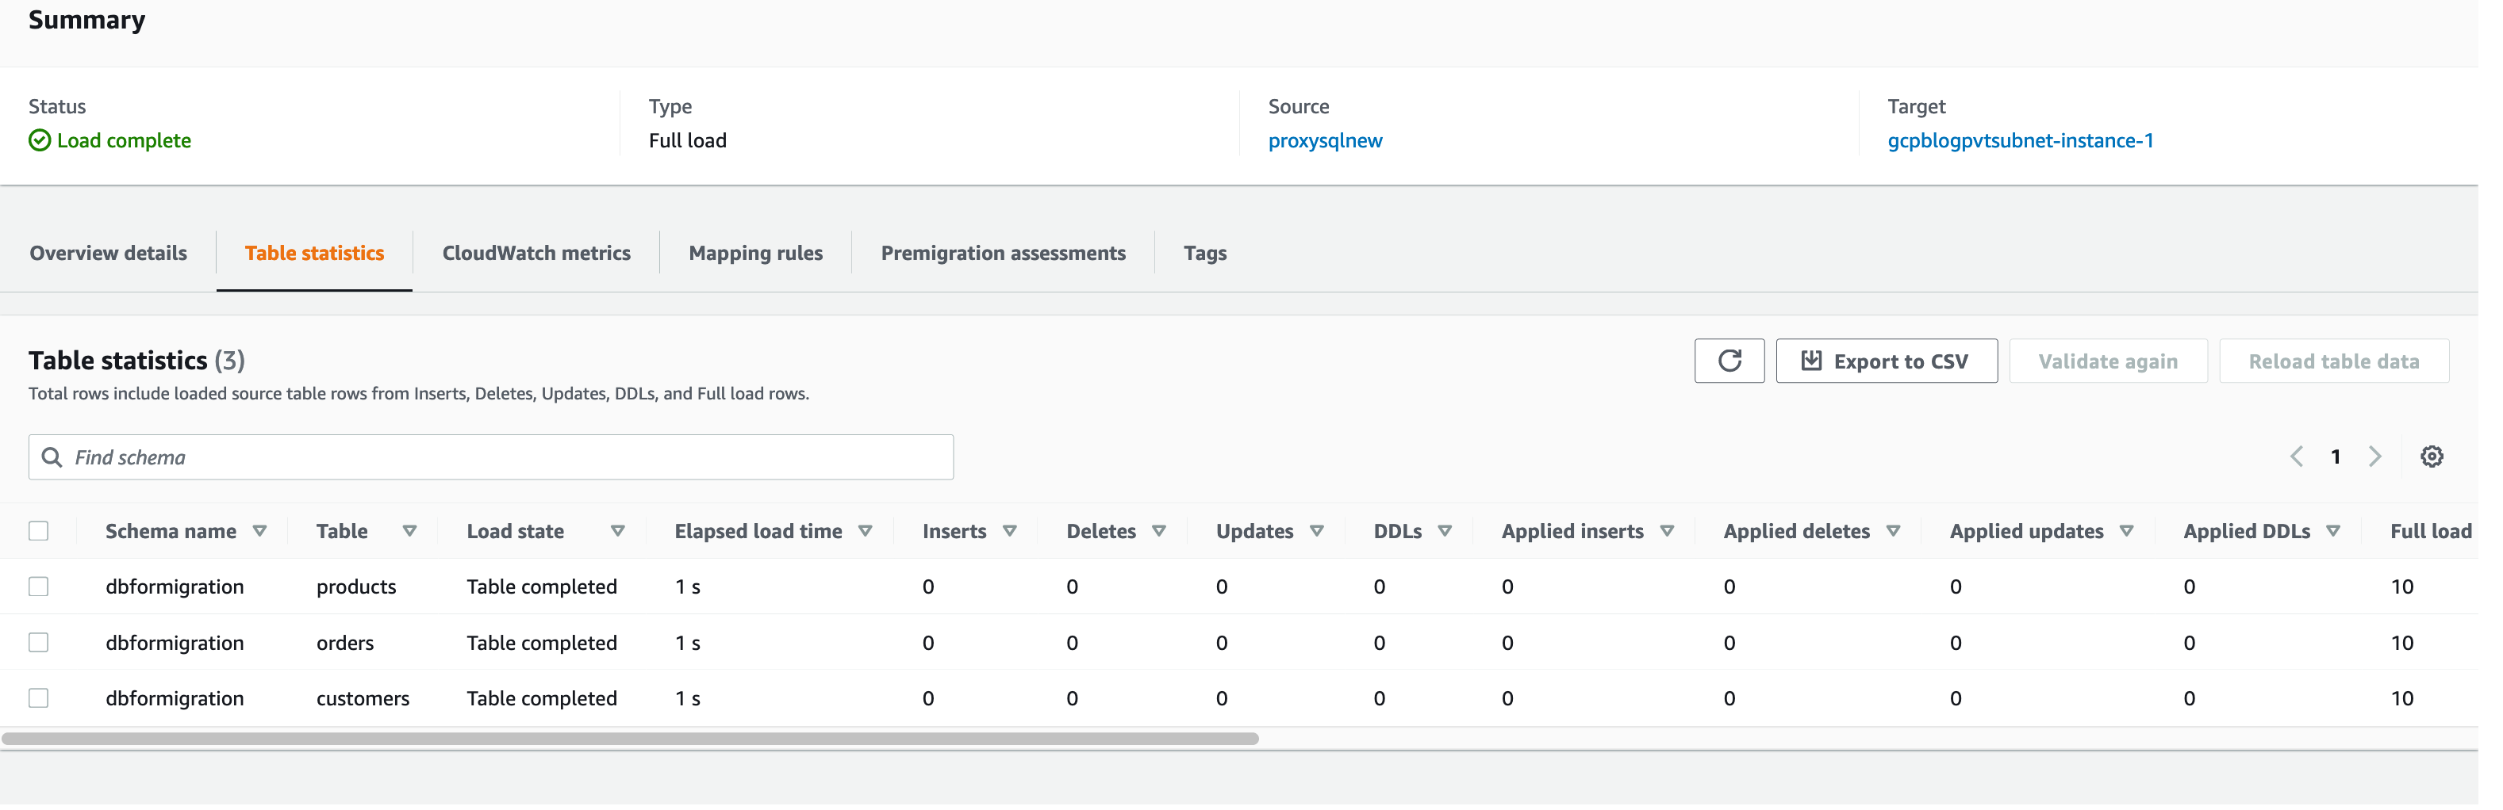Sort by Load state column arrow
Image resolution: width=2503 pixels, height=810 pixels.
(623, 536)
